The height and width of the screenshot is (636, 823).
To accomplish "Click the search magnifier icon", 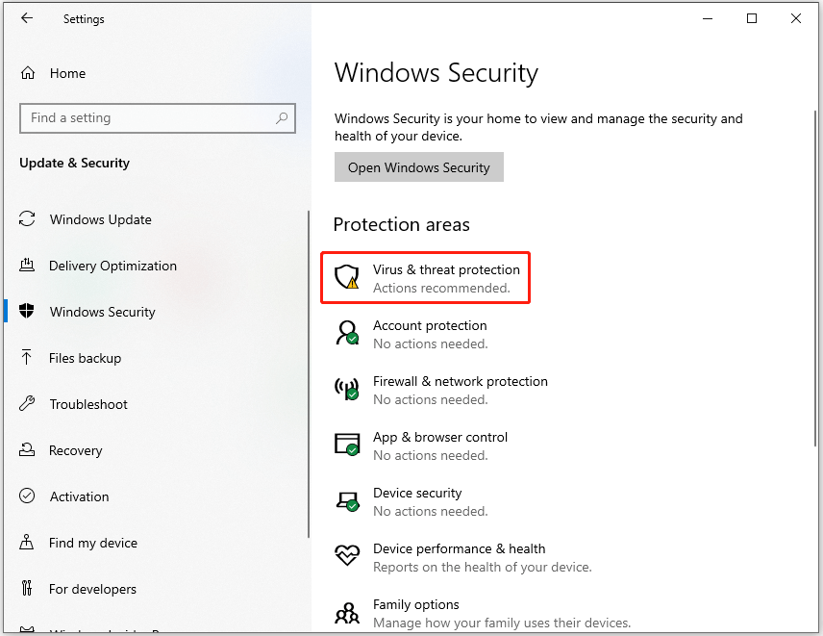I will point(282,117).
